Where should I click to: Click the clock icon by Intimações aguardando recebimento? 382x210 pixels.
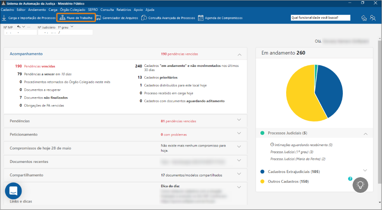point(272,145)
